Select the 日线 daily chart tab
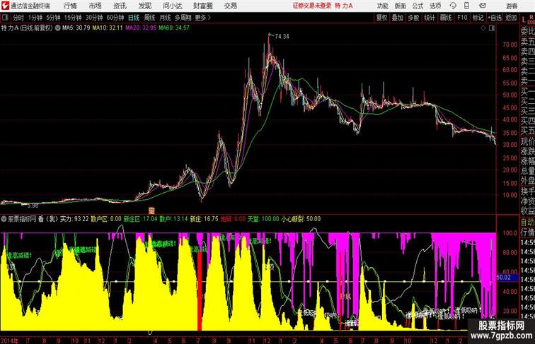 (x=134, y=18)
